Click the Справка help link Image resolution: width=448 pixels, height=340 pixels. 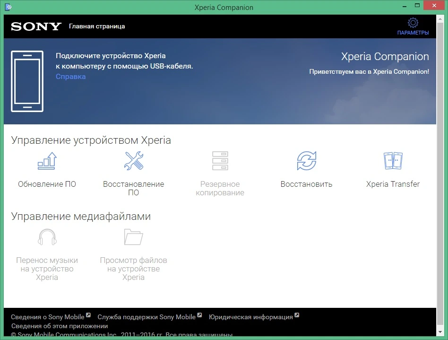(70, 77)
